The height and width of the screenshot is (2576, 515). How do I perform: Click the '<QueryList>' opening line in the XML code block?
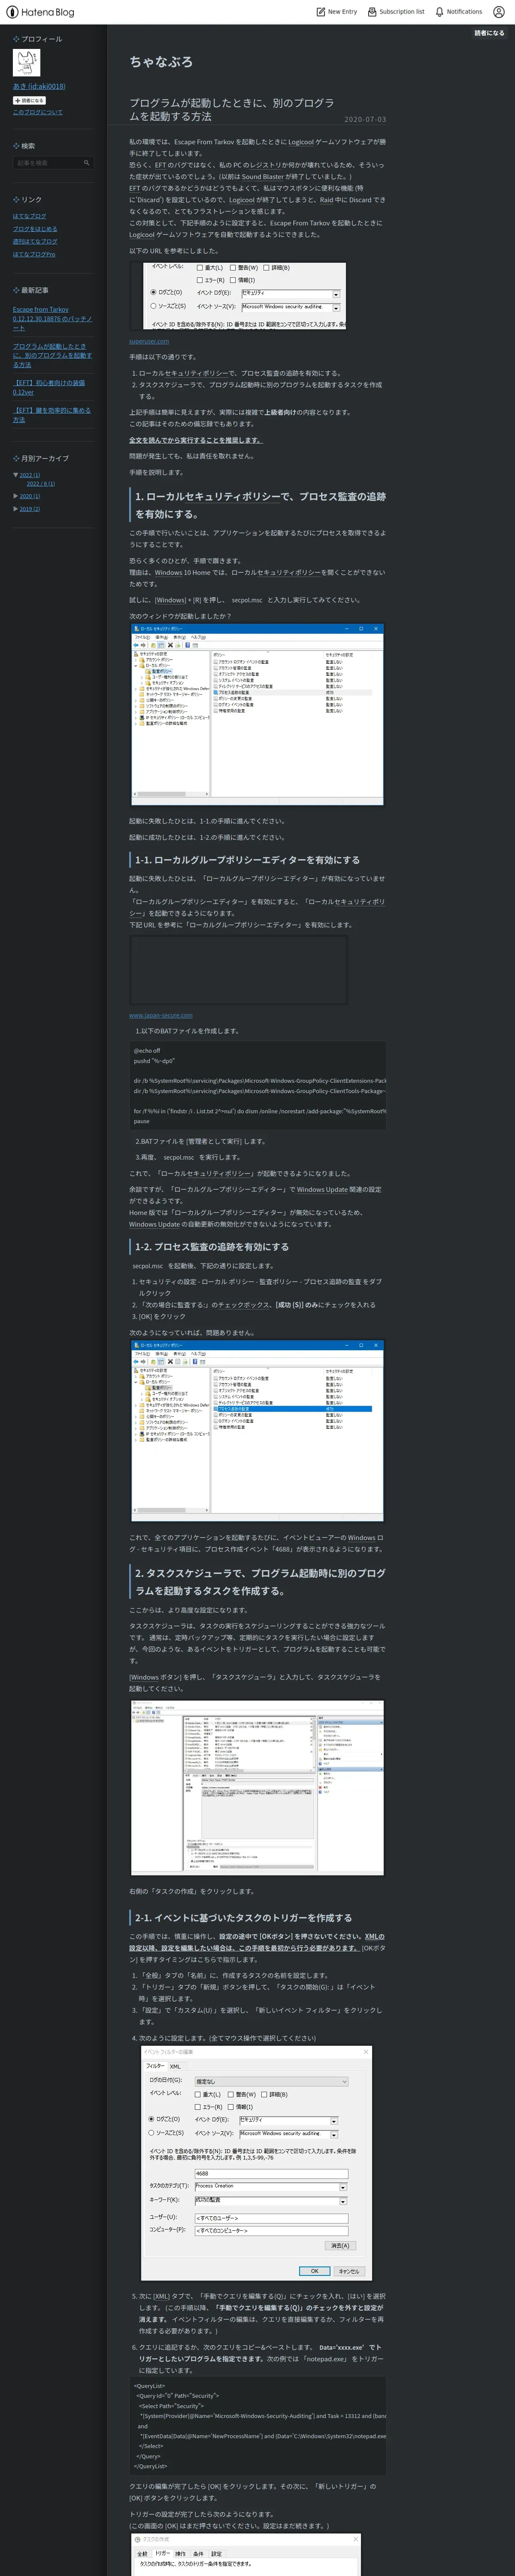click(x=150, y=2386)
